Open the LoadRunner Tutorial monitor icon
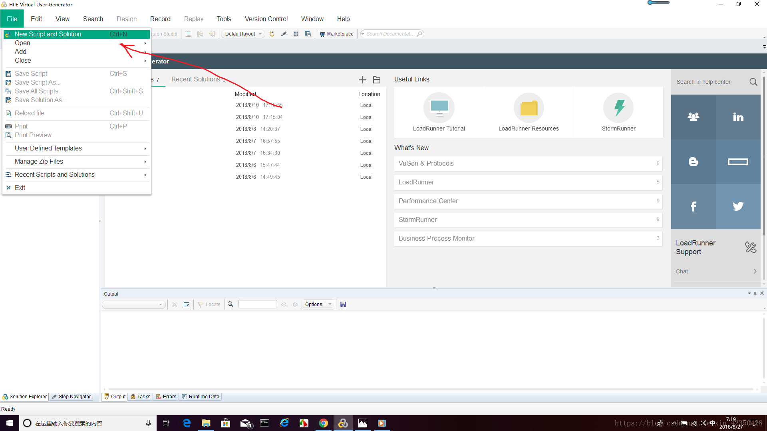The image size is (767, 431). pyautogui.click(x=439, y=108)
